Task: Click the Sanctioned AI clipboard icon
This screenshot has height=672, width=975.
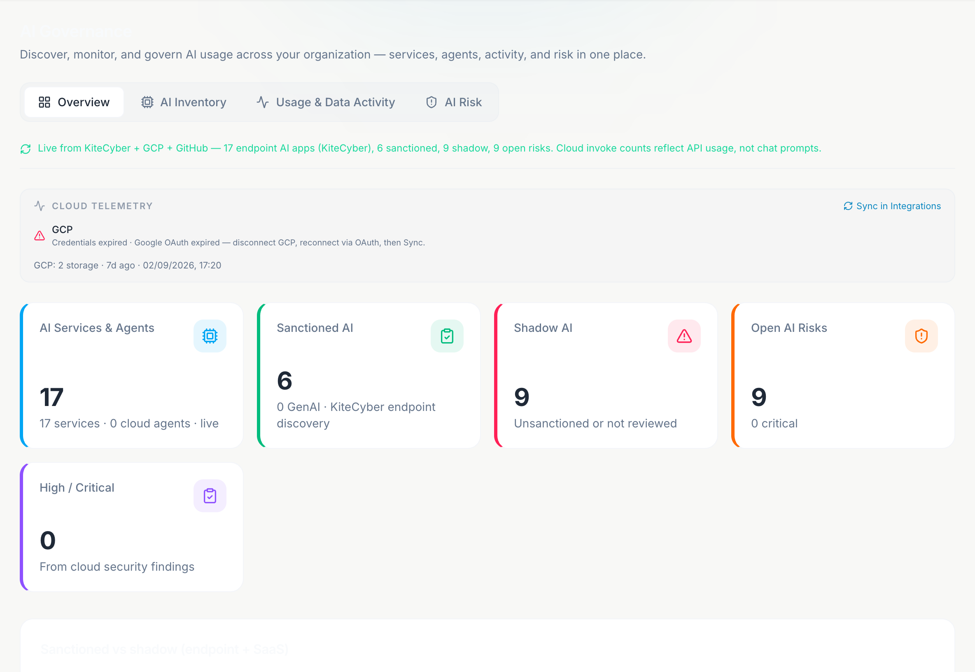Action: [447, 336]
